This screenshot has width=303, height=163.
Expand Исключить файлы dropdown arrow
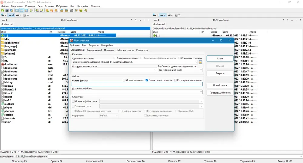tap(201, 92)
